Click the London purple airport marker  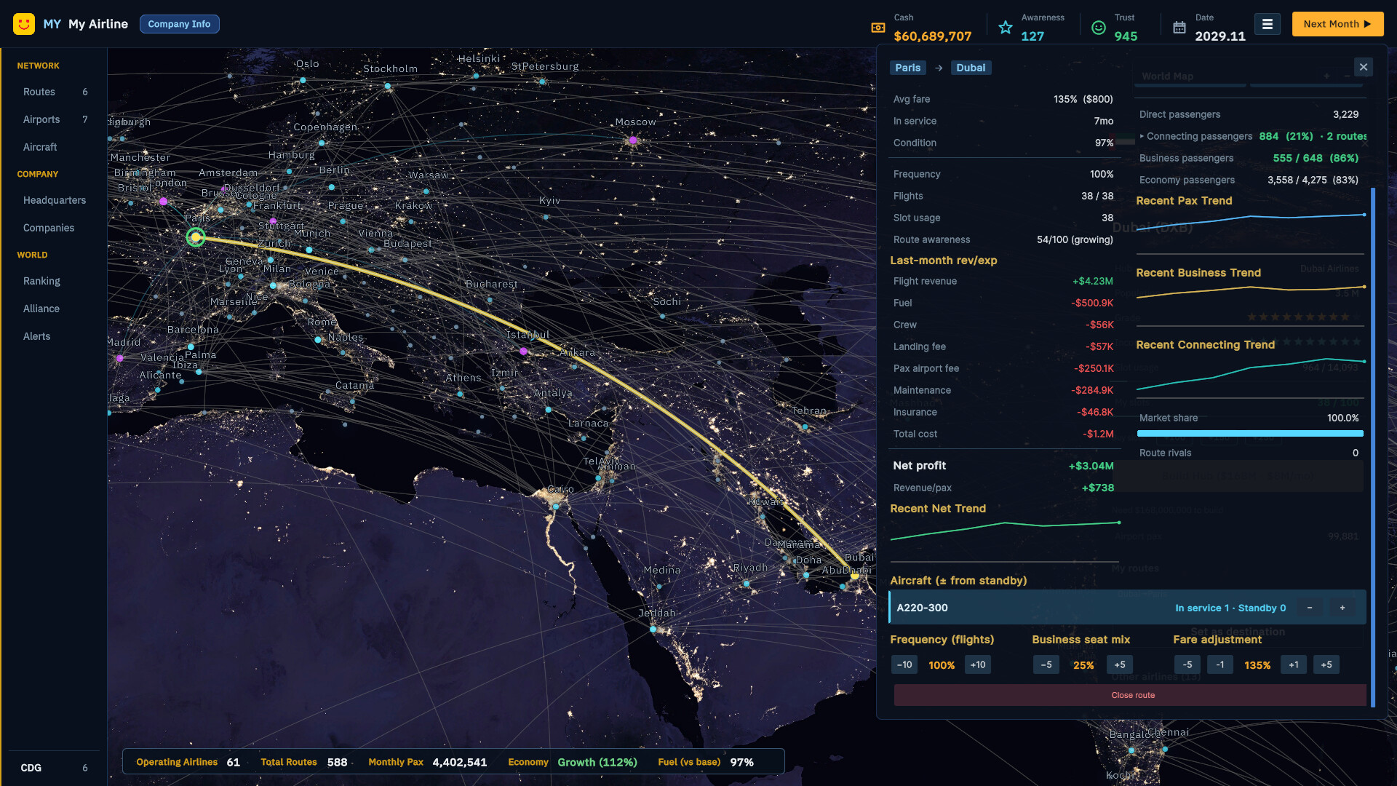click(x=163, y=202)
